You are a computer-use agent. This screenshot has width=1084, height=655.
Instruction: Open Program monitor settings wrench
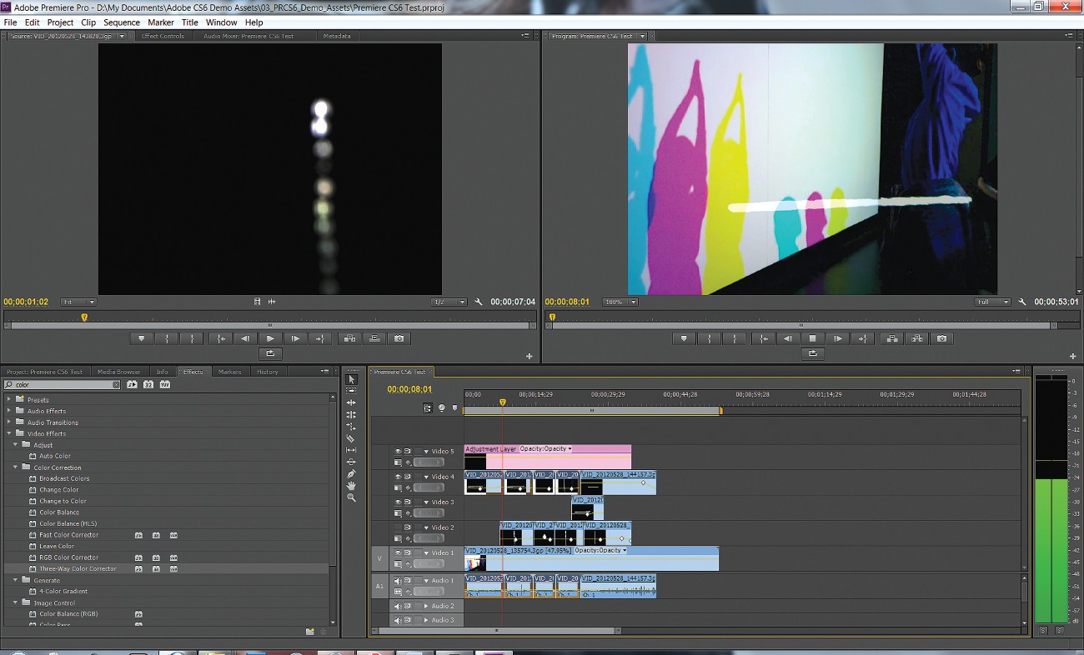pyautogui.click(x=1021, y=302)
